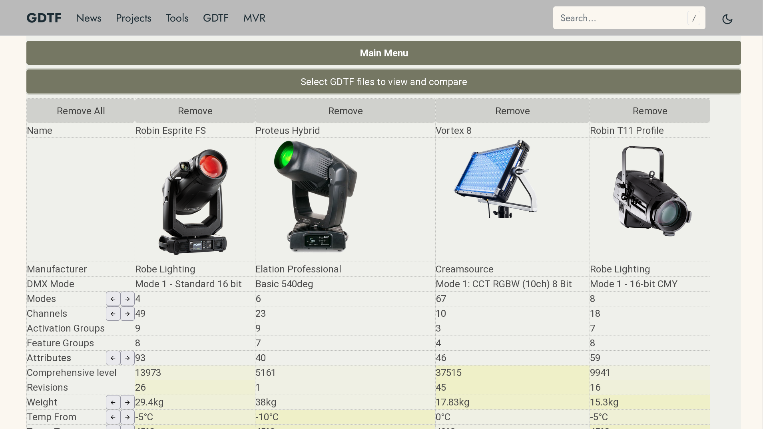Click Mode 1 - 16-bit CMY cell
763x429 pixels.
click(650, 284)
